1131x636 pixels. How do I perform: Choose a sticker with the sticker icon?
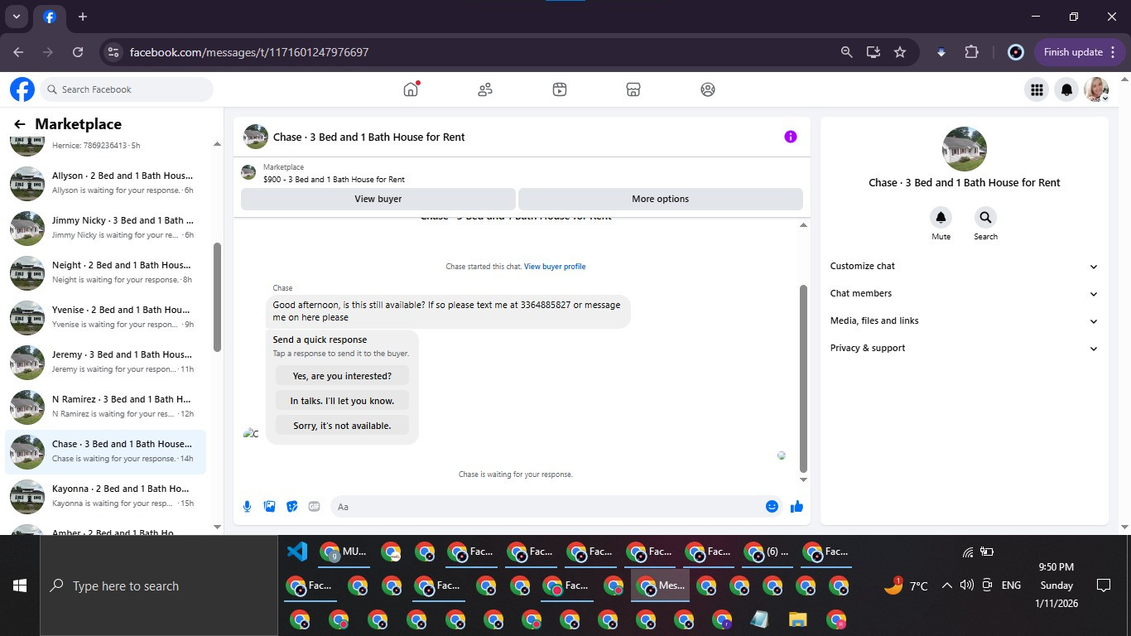(291, 507)
